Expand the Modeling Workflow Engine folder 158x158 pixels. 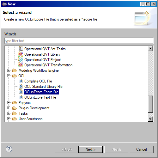click(x=9, y=70)
